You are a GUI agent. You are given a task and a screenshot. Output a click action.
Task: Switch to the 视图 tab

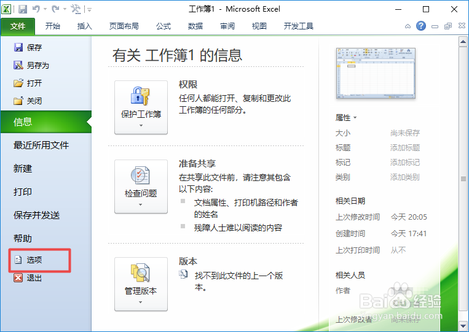tap(259, 26)
